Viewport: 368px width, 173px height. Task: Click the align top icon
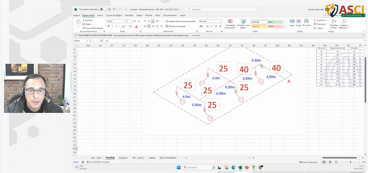pos(145,21)
